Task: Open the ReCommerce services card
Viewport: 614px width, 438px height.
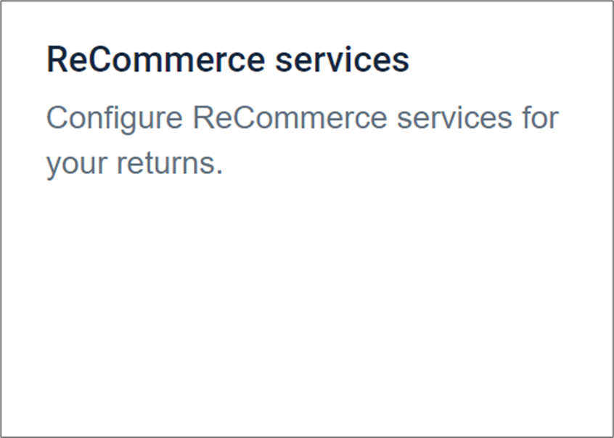Action: (x=306, y=218)
